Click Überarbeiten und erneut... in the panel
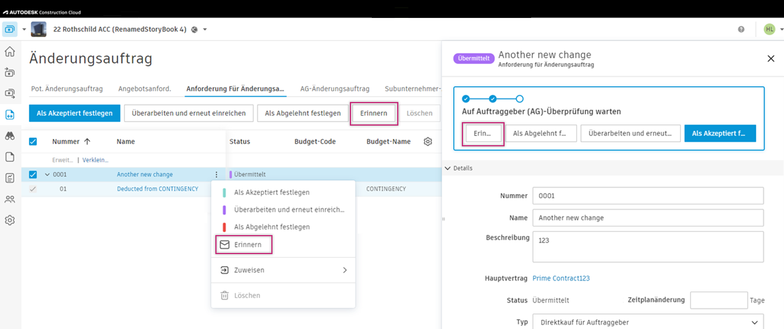Image resolution: width=784 pixels, height=329 pixels. [x=630, y=134]
